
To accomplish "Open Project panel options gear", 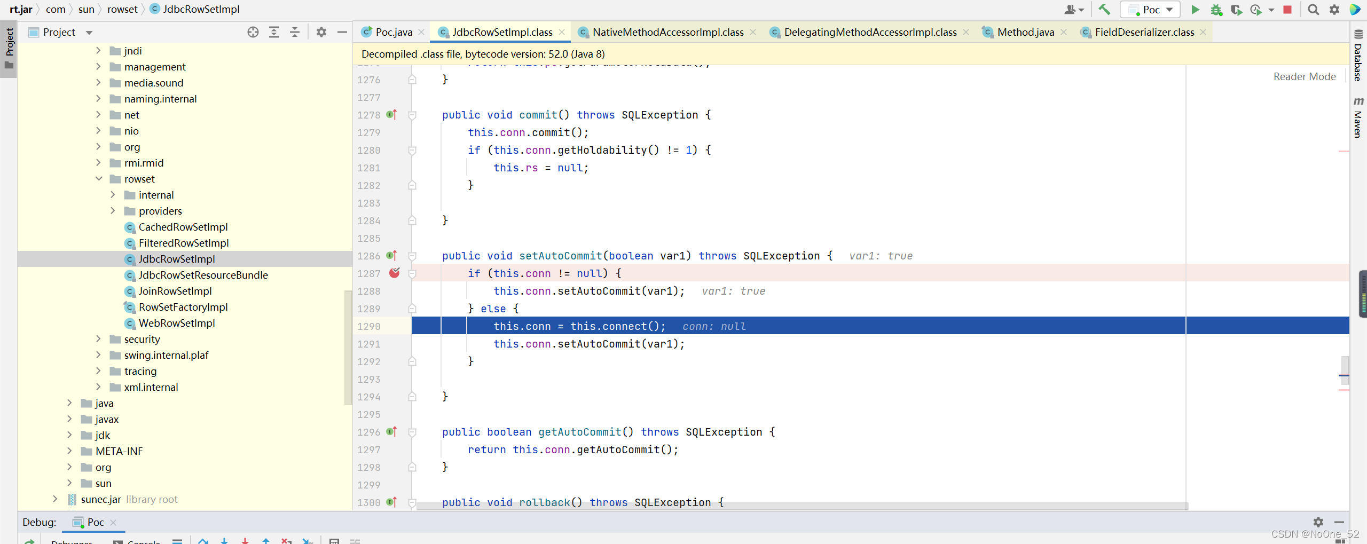I will pyautogui.click(x=321, y=32).
